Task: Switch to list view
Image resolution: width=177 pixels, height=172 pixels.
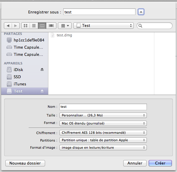Action: coord(34,26)
